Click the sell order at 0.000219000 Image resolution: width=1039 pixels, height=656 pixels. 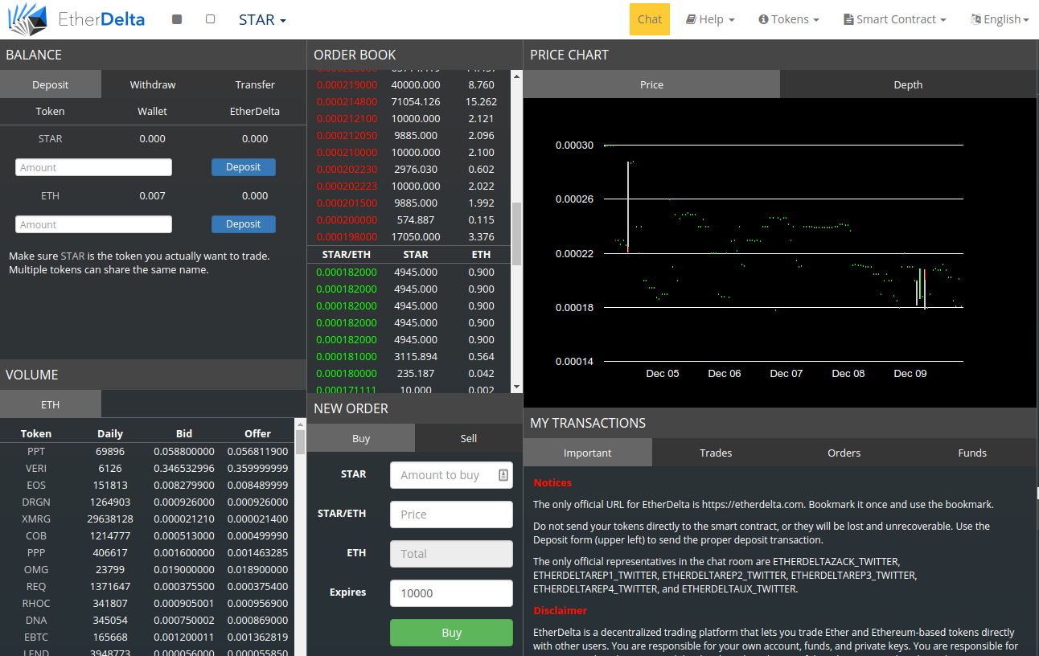pyautogui.click(x=409, y=84)
